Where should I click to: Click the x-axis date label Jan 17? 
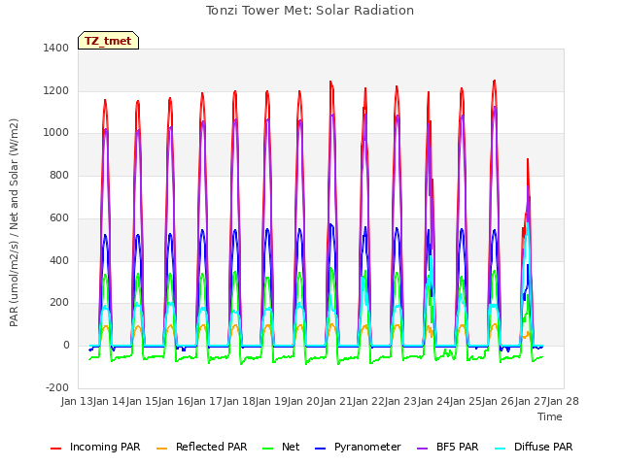(206, 401)
